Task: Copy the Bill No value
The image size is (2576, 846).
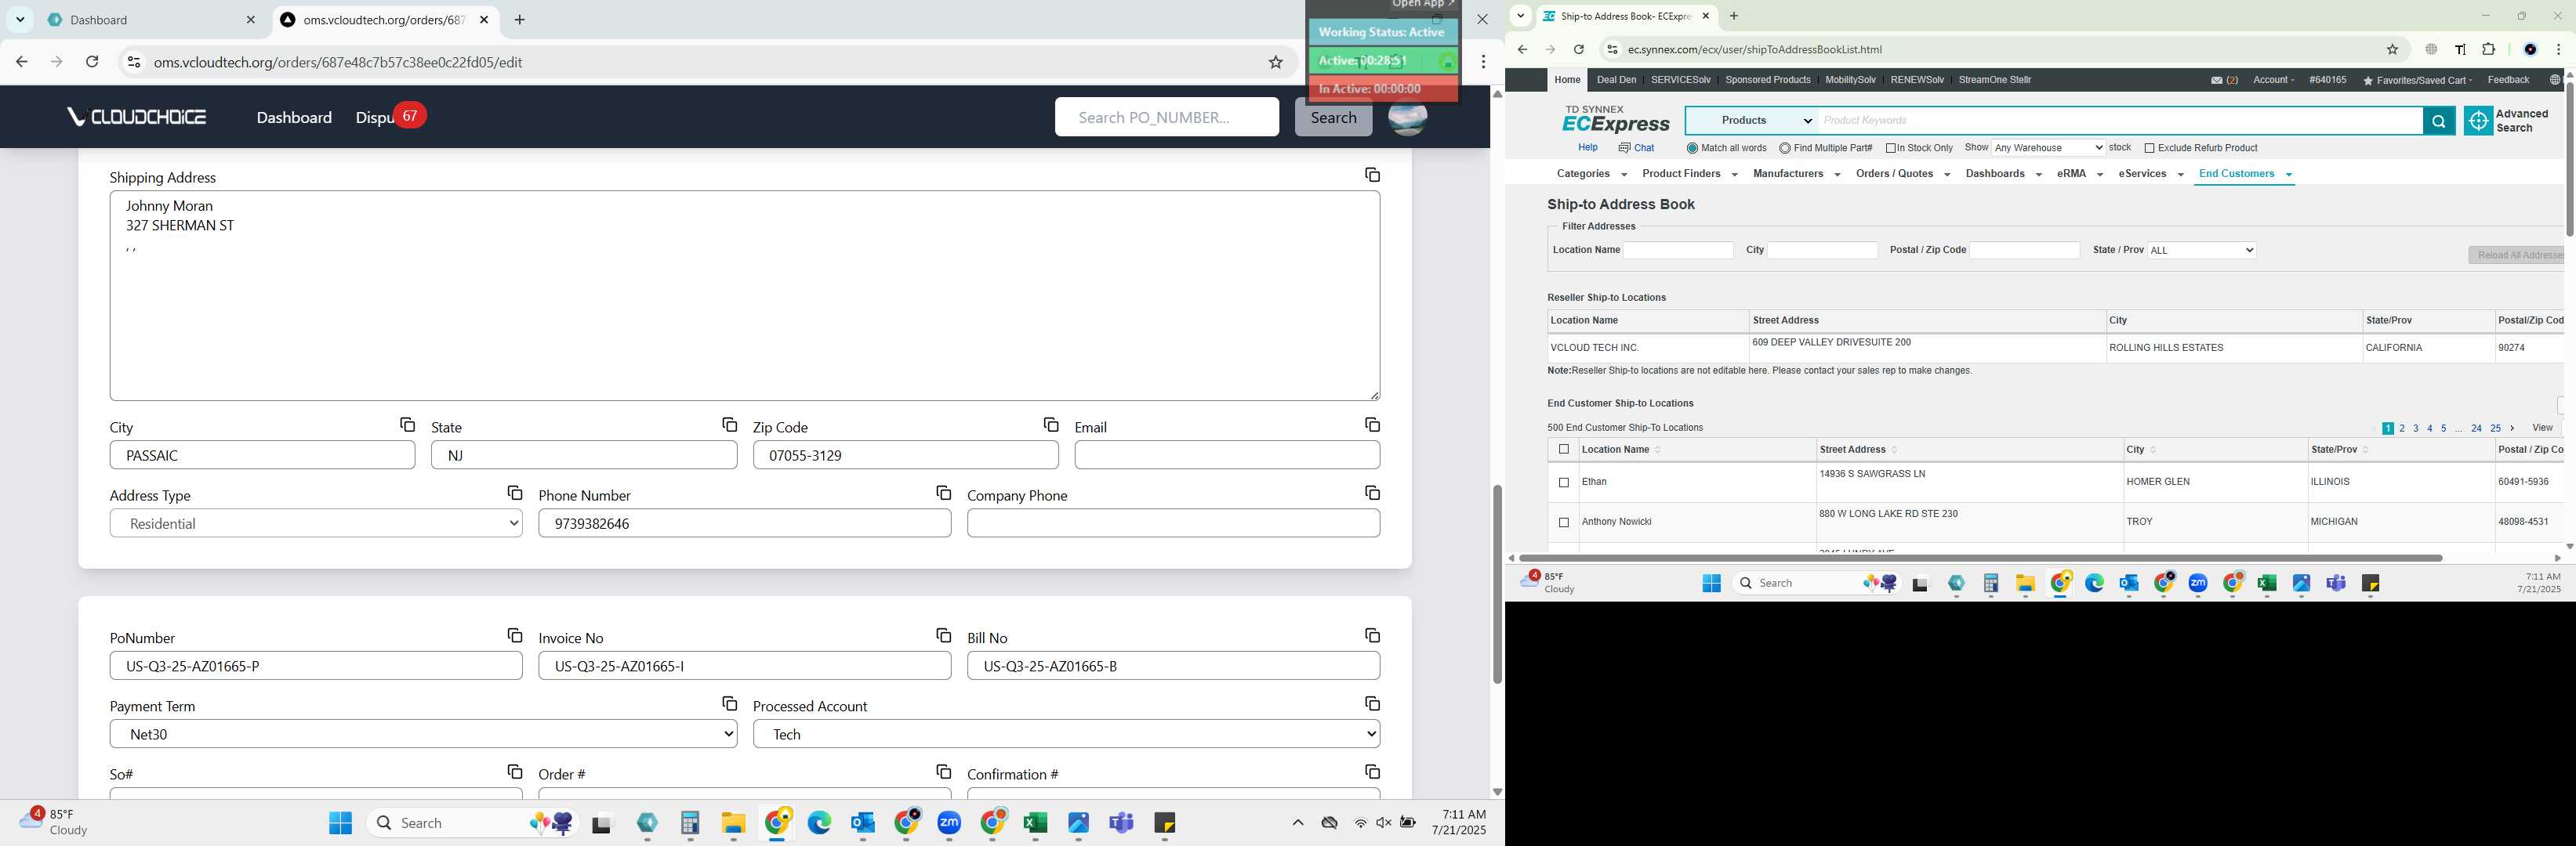Action: pos(1372,635)
